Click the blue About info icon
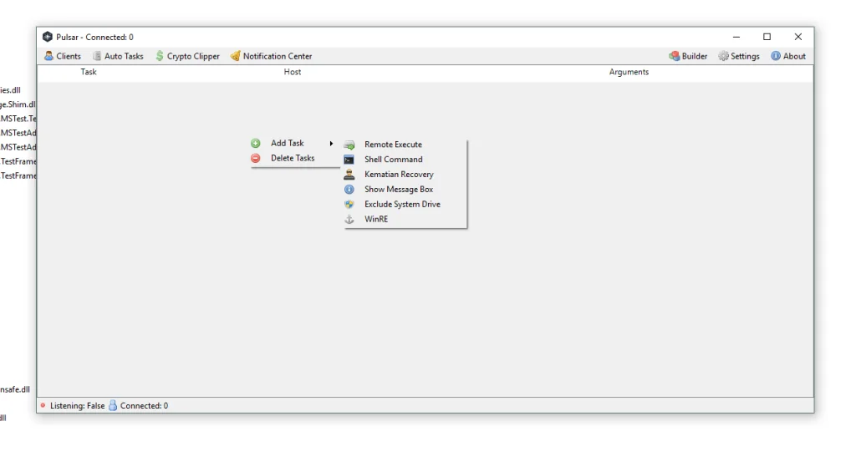The height and width of the screenshot is (452, 856). 776,56
